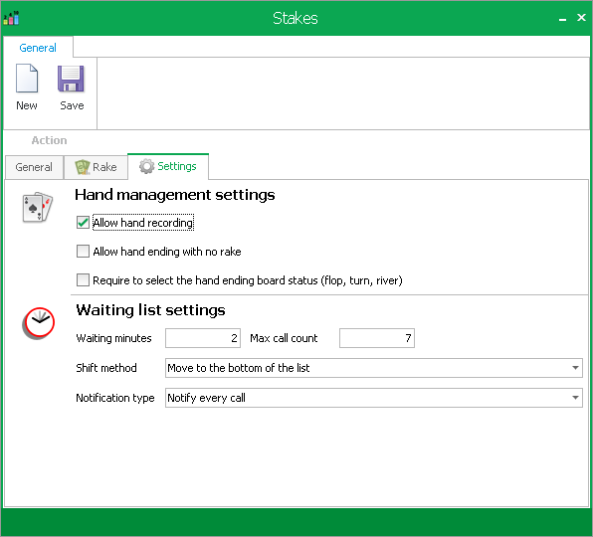
Task: Click the New document icon
Action: (27, 79)
